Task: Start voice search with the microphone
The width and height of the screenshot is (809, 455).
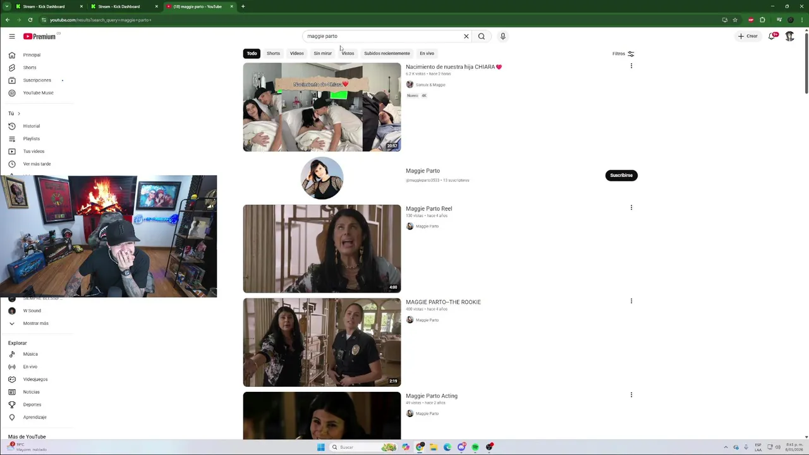Action: [503, 36]
